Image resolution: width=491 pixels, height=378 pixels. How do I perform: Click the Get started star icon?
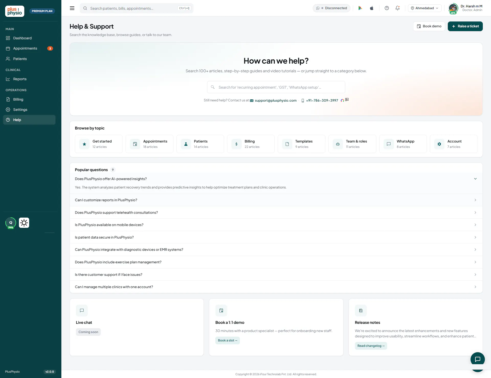(x=84, y=144)
